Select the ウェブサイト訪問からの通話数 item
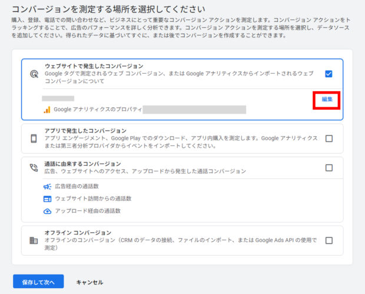 coord(93,199)
